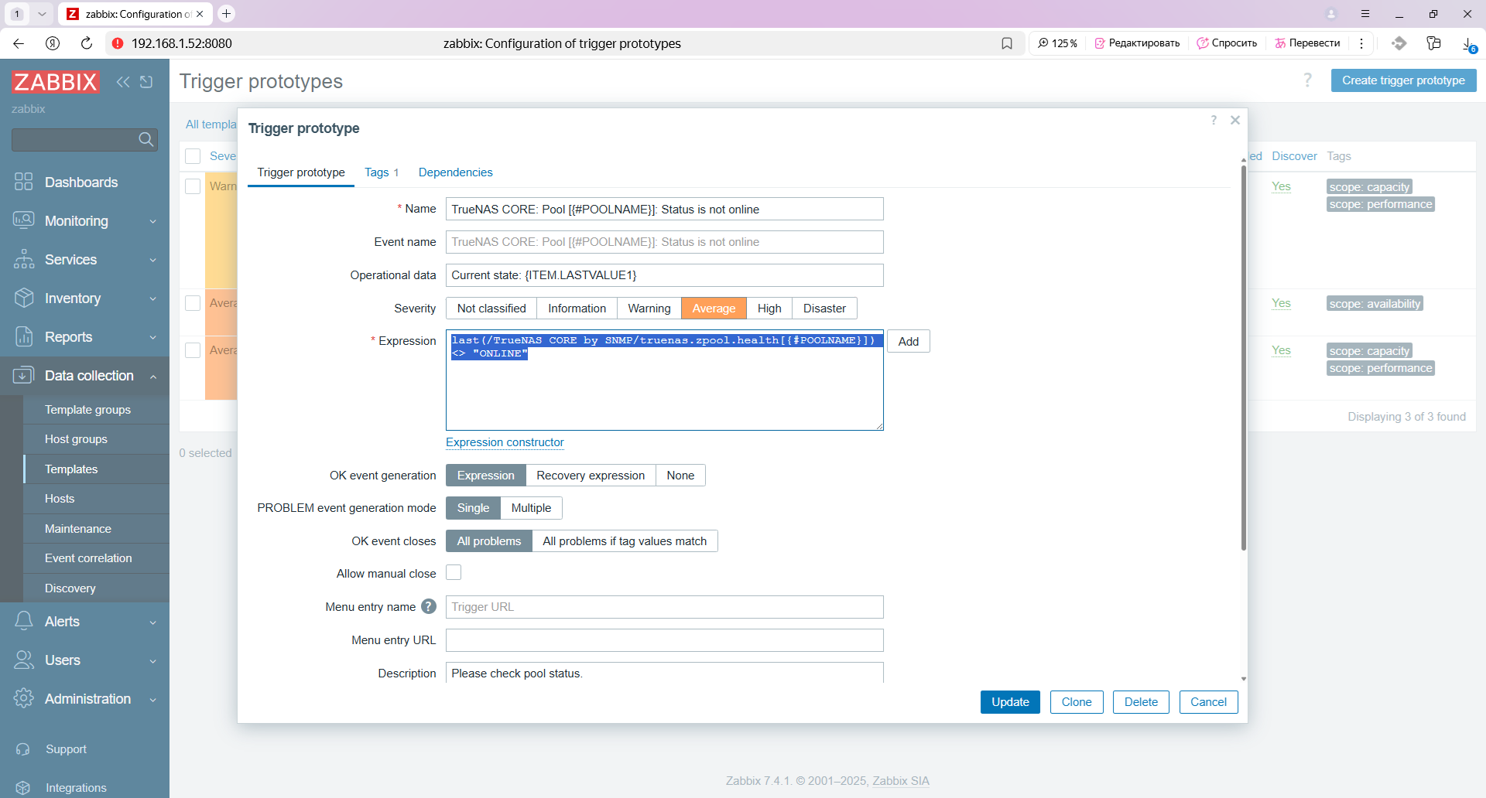Open the Menu entry name help icon
The image size is (1486, 798).
tap(429, 606)
